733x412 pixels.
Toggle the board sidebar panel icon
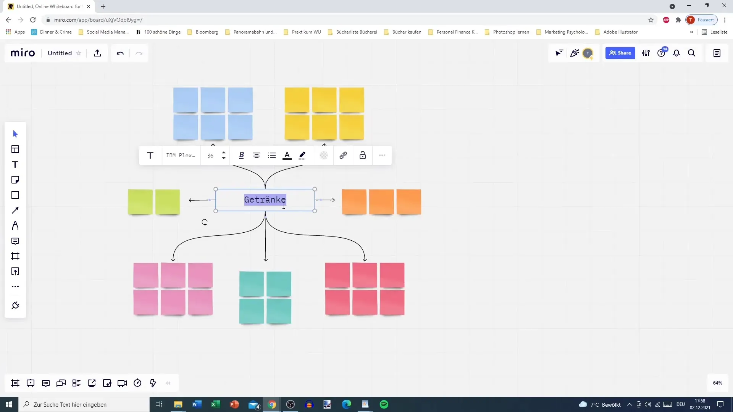pyautogui.click(x=717, y=53)
